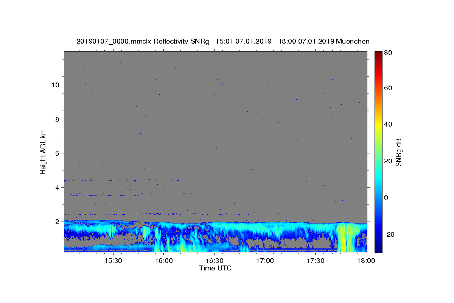Click the colorbar tick label 40
Screen dimensions: 454x303
388,124
